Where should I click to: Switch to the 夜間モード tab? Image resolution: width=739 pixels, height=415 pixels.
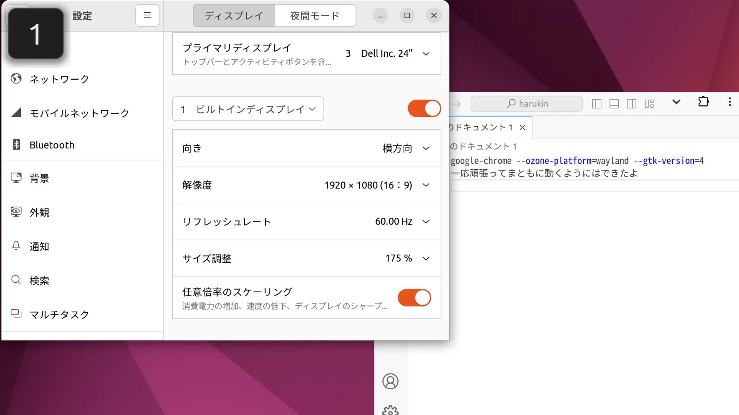pos(315,16)
